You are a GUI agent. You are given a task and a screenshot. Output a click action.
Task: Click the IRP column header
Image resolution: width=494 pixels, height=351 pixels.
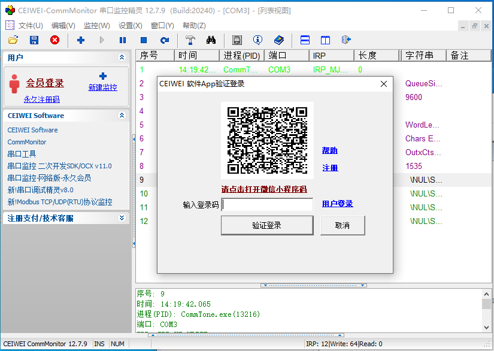[x=332, y=56]
